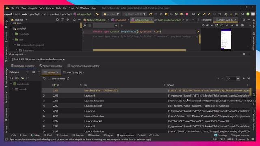Screen dimensions: 260x146
Task: Click Refresh schema icon in Databases panel
Action: tap(11, 78)
